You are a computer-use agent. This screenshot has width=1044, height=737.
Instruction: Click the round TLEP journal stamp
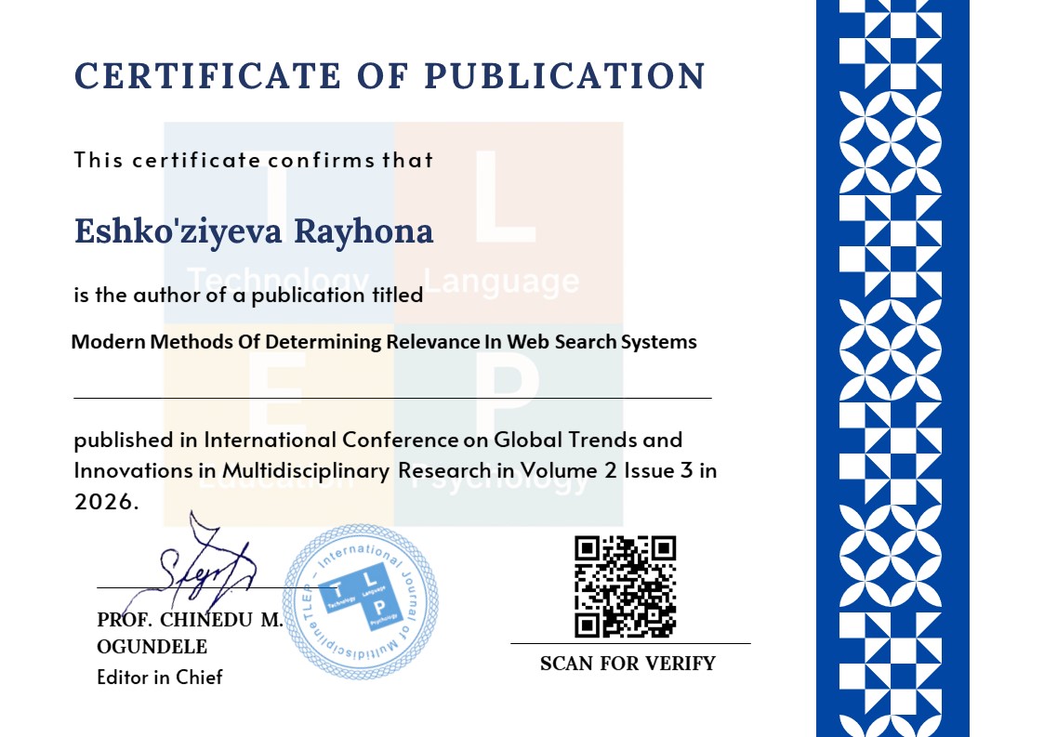point(360,601)
